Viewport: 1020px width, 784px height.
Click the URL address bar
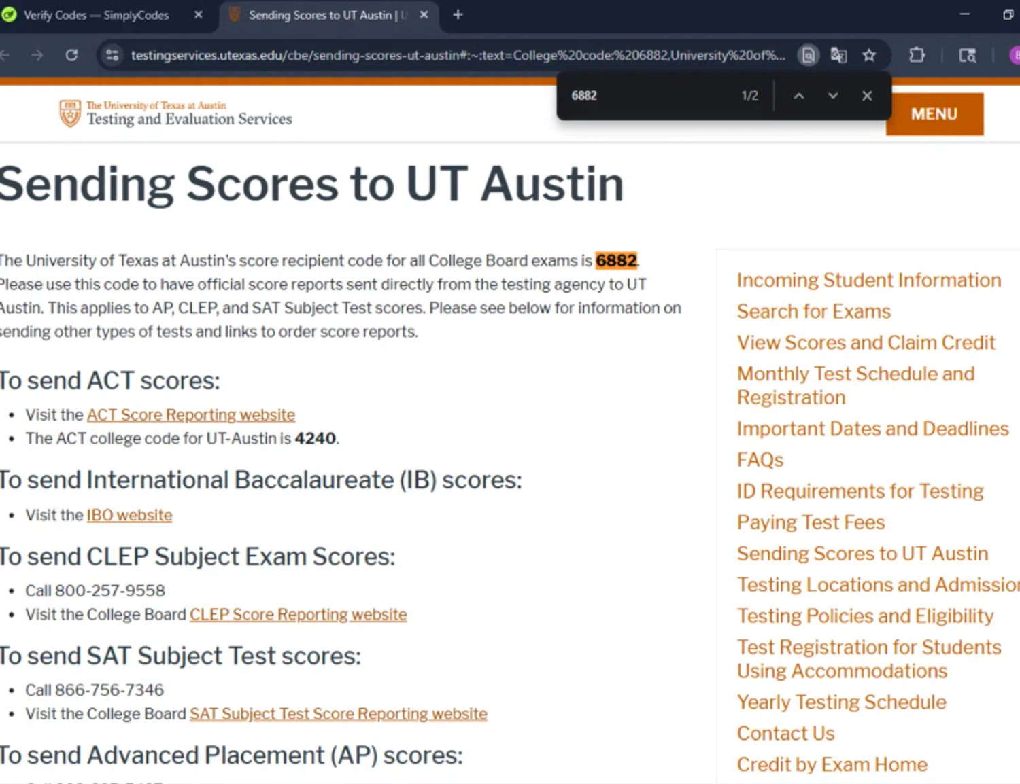pyautogui.click(x=458, y=55)
